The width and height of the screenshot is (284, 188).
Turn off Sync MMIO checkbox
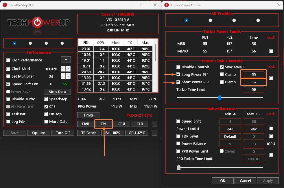pyautogui.click(x=222, y=67)
